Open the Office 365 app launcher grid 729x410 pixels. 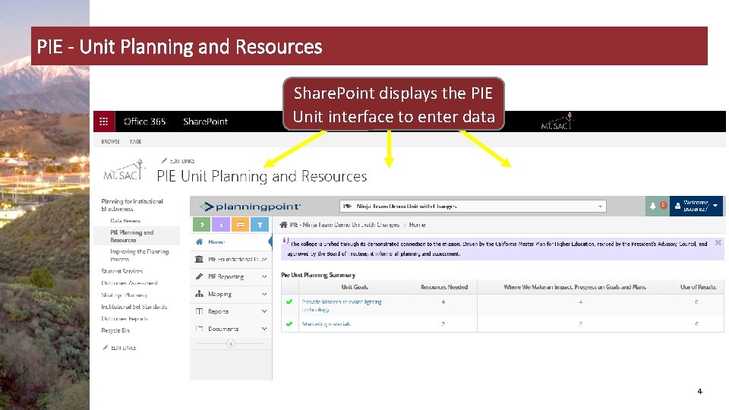(104, 121)
